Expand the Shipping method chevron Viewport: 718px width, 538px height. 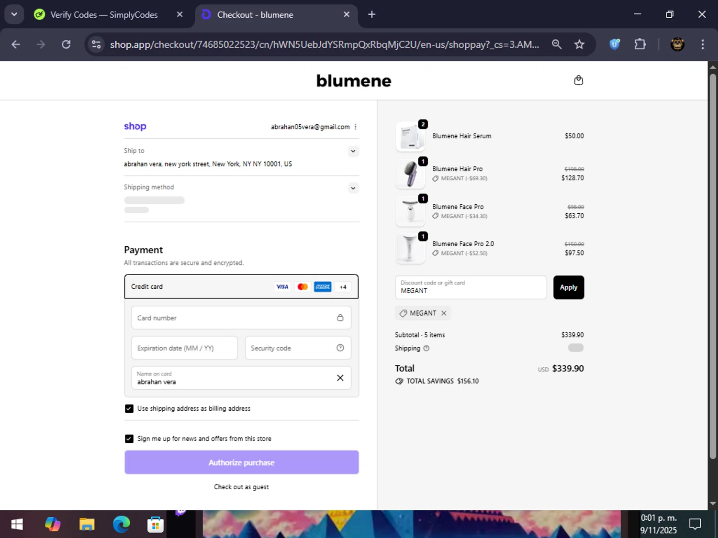pos(353,188)
